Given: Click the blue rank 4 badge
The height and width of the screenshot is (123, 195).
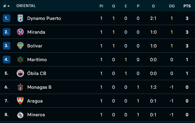Looking at the screenshot, I should click(7, 60).
